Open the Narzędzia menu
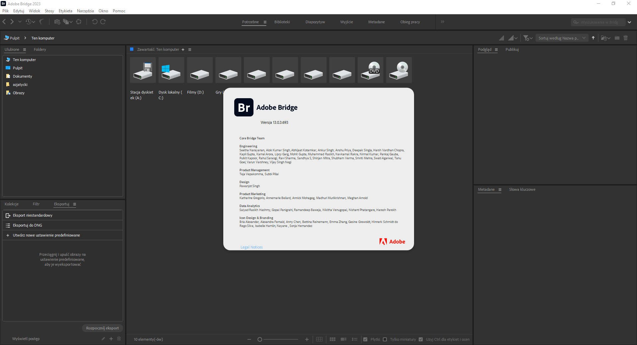 [x=85, y=11]
